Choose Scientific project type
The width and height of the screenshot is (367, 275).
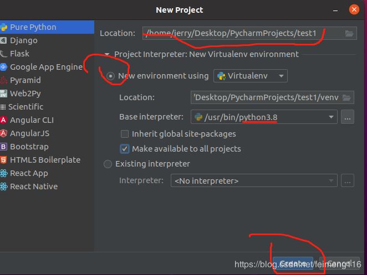[26, 107]
